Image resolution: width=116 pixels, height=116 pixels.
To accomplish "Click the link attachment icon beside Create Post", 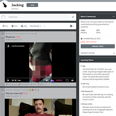I will point(73,17).
